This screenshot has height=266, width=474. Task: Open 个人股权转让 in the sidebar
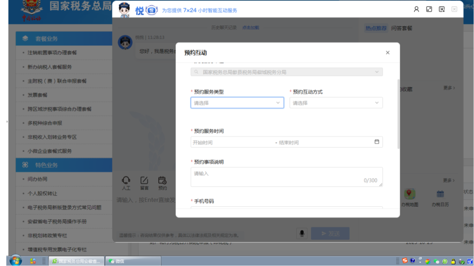point(42,193)
